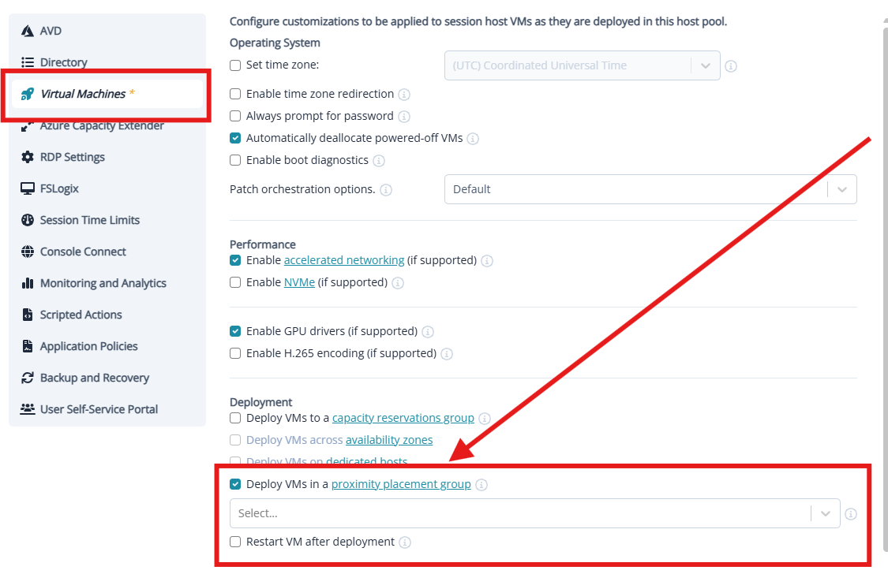This screenshot has height=574, width=888.
Task: Go to Session Time Limits section
Action: pos(89,220)
